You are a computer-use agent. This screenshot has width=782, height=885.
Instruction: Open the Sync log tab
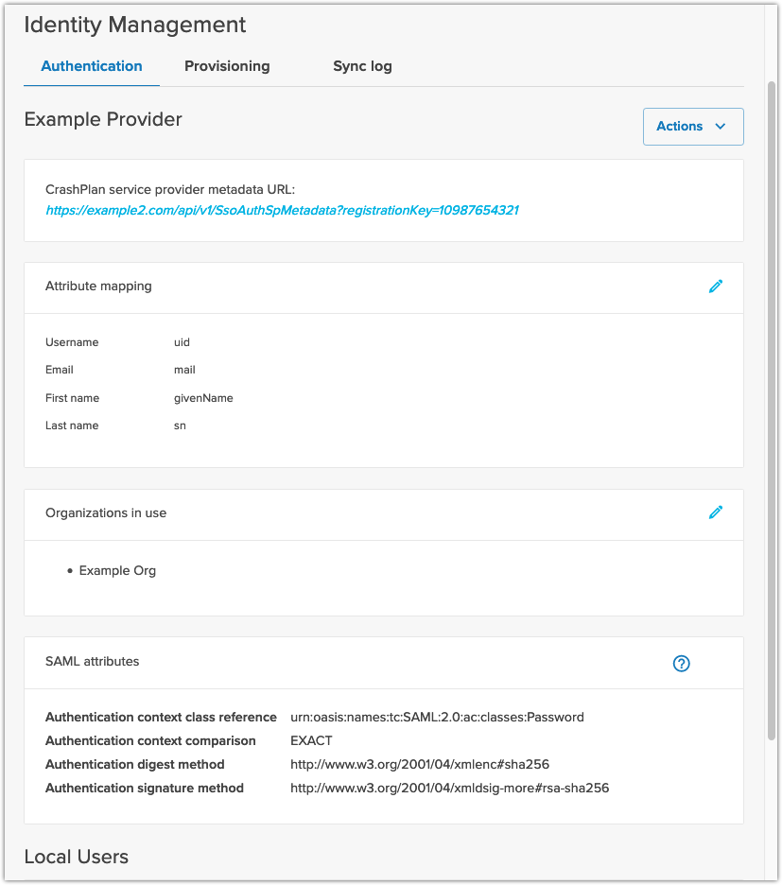(x=362, y=66)
